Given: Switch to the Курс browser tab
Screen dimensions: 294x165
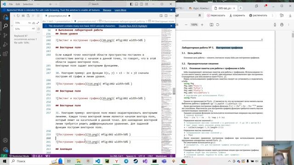Looking at the screenshot, I should click(199, 8).
